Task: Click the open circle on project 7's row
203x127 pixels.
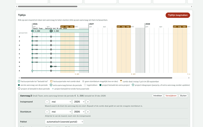Action: tap(51, 58)
